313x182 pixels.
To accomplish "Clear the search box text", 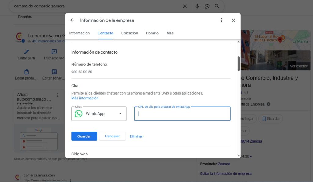I will [185, 6].
